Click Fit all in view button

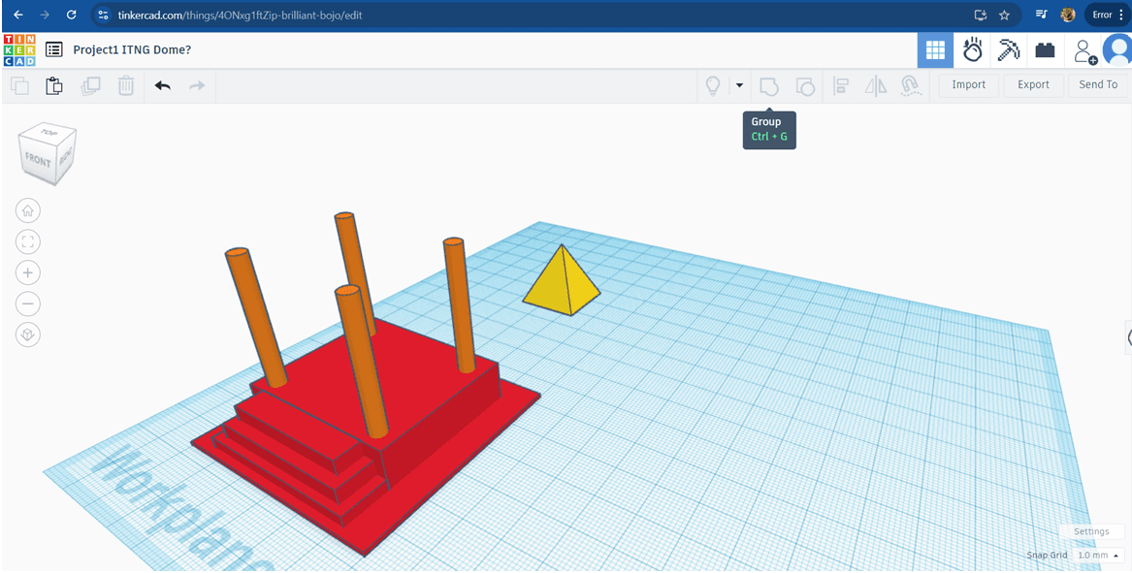[x=28, y=241]
